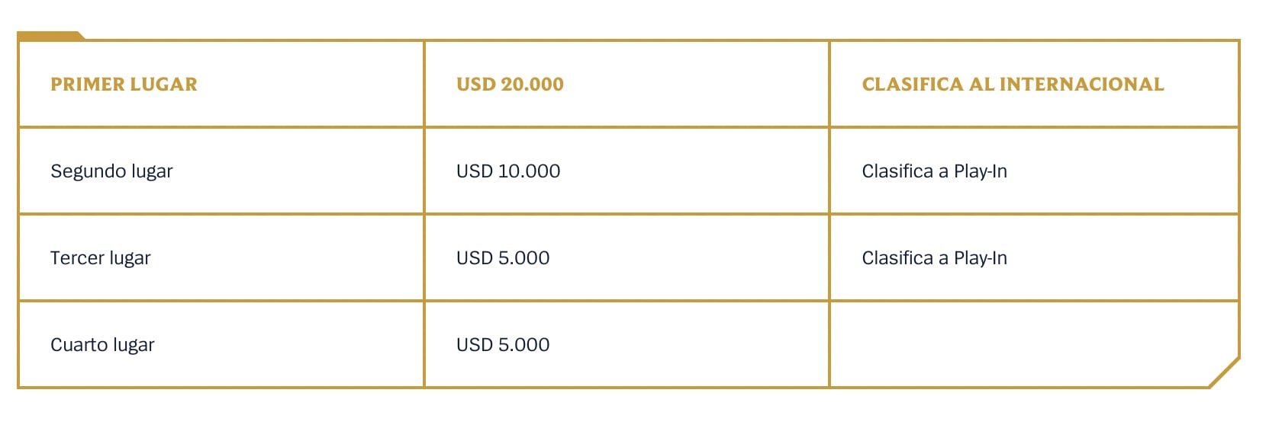Click the diagonal cut corner of the table
The image size is (1282, 428).
pos(1225,373)
